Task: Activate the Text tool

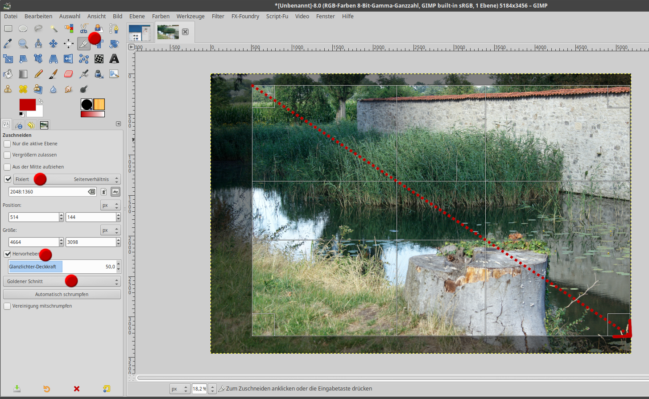Action: (114, 59)
